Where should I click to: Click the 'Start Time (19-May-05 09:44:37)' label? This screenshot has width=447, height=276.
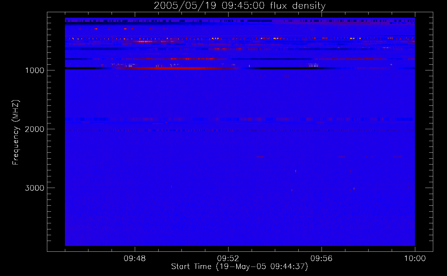240,267
